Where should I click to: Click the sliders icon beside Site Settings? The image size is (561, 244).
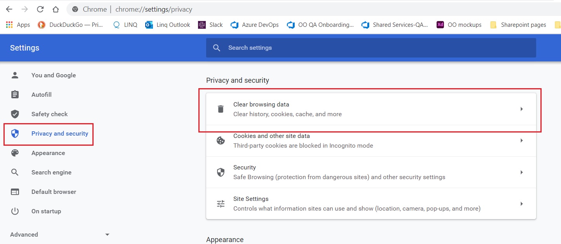221,204
